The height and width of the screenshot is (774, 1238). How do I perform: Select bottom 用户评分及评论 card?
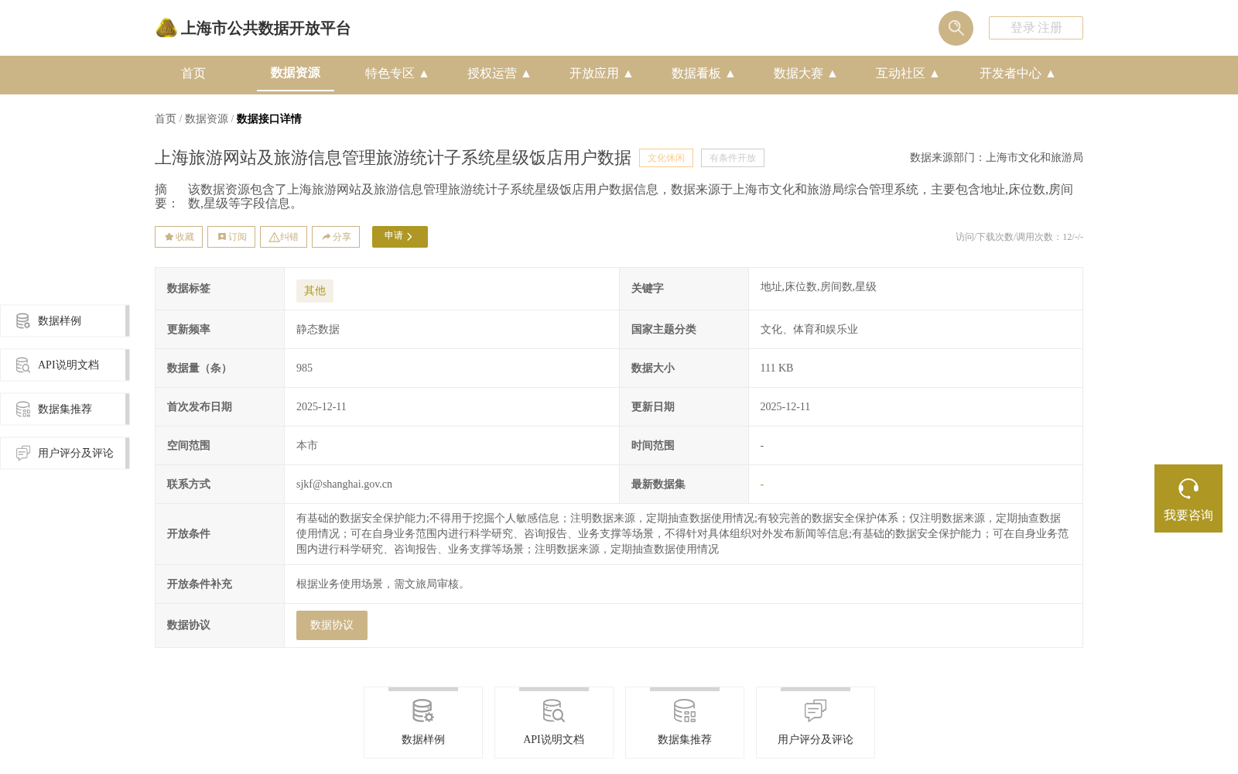tap(816, 722)
